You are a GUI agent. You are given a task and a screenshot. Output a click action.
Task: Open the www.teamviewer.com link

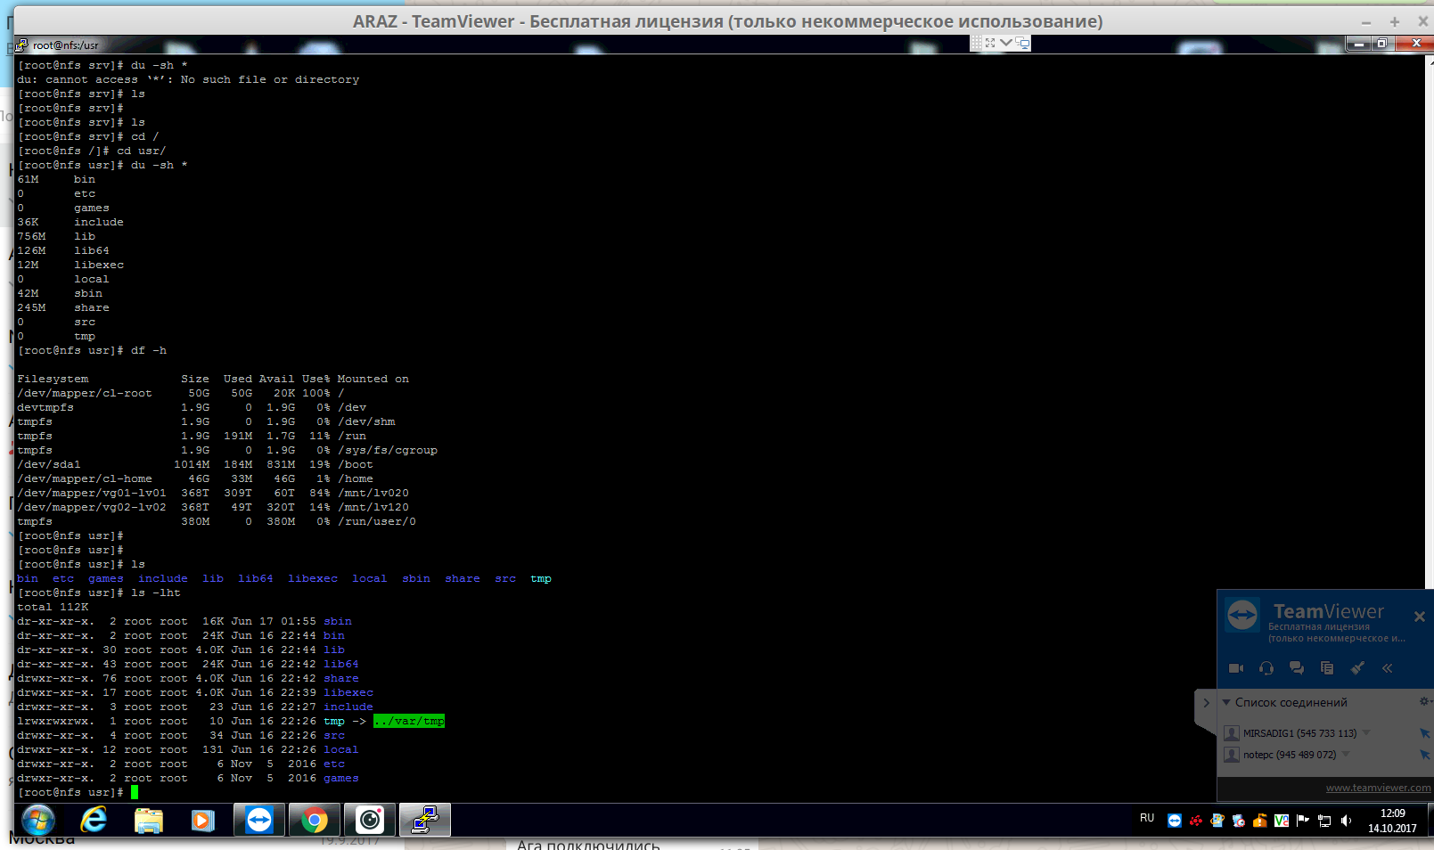click(x=1378, y=788)
